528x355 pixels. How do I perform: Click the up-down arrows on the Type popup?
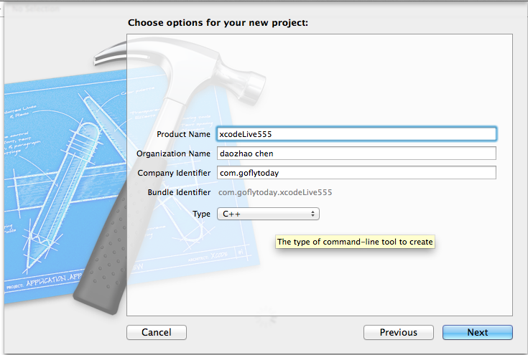pos(312,214)
